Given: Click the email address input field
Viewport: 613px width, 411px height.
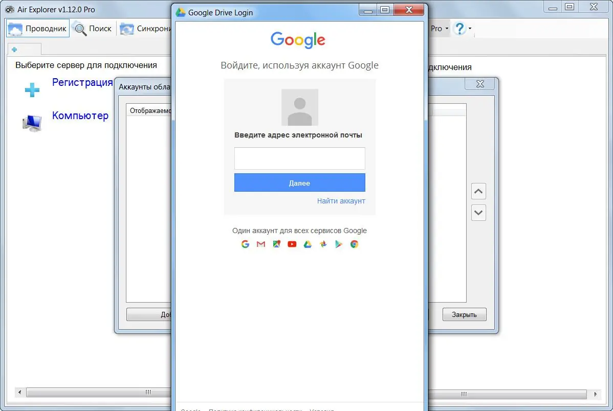Looking at the screenshot, I should pyautogui.click(x=299, y=158).
